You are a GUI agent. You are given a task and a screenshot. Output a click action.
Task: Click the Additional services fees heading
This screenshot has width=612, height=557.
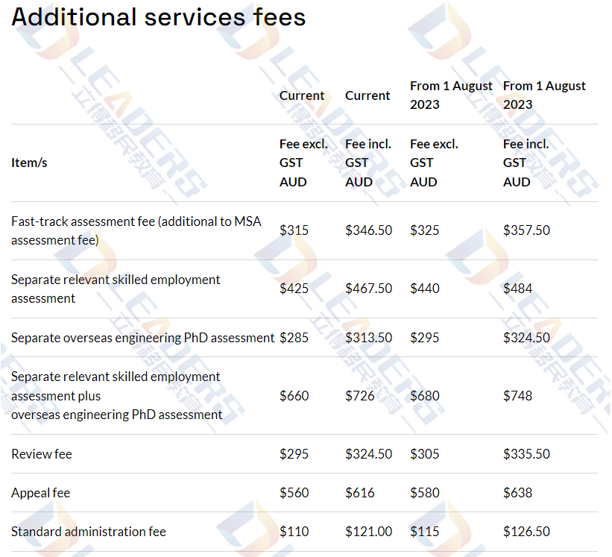coord(159,18)
